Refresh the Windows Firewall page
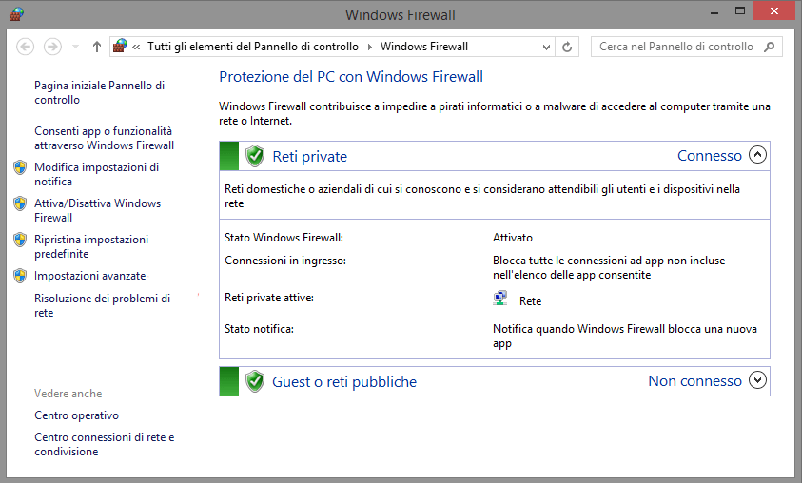802x483 pixels. pos(567,47)
